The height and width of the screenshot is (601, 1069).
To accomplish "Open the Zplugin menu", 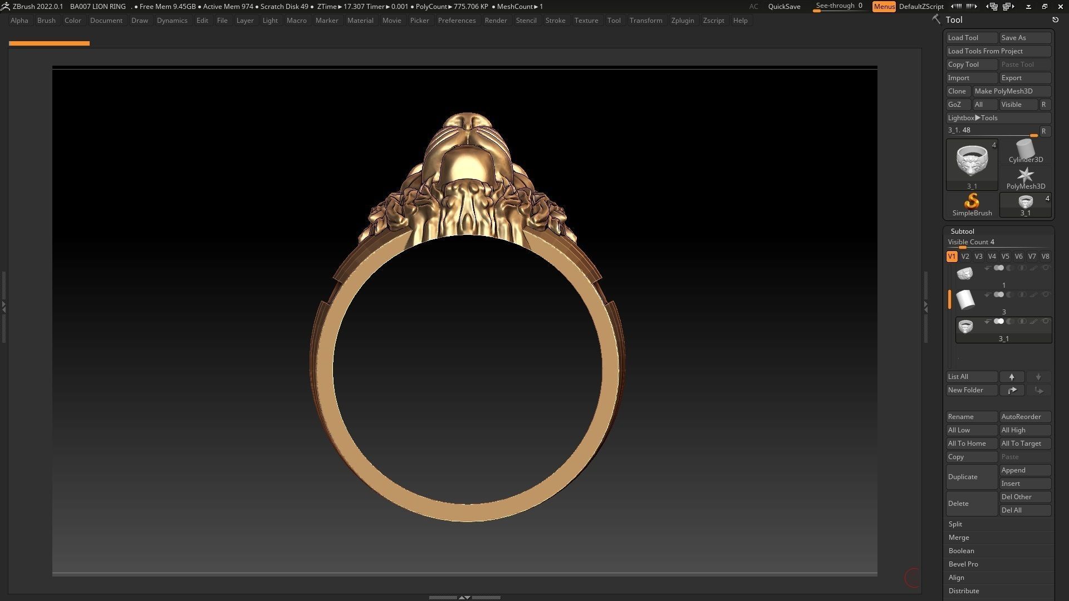I will tap(683, 21).
